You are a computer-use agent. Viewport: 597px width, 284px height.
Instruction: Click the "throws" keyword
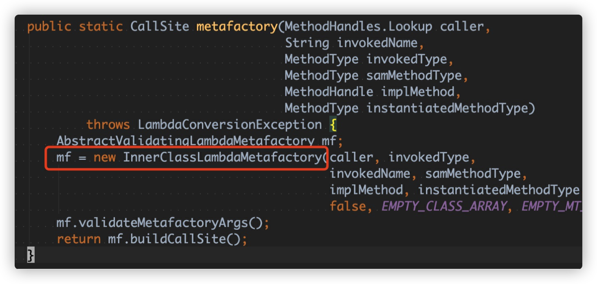[108, 125]
